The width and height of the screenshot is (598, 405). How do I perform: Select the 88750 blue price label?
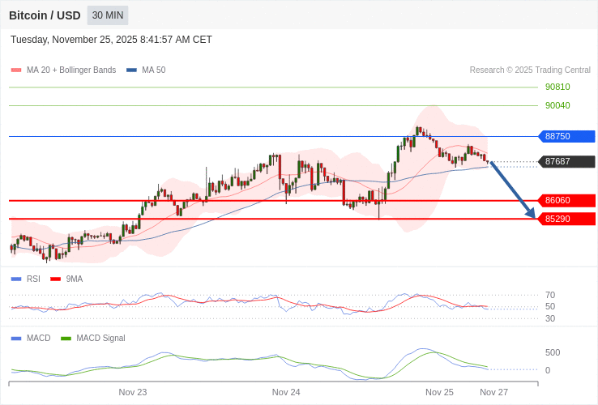pyautogui.click(x=566, y=136)
